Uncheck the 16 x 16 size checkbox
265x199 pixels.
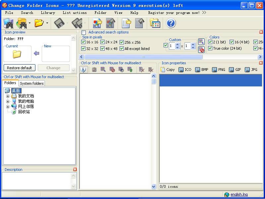(x=83, y=42)
